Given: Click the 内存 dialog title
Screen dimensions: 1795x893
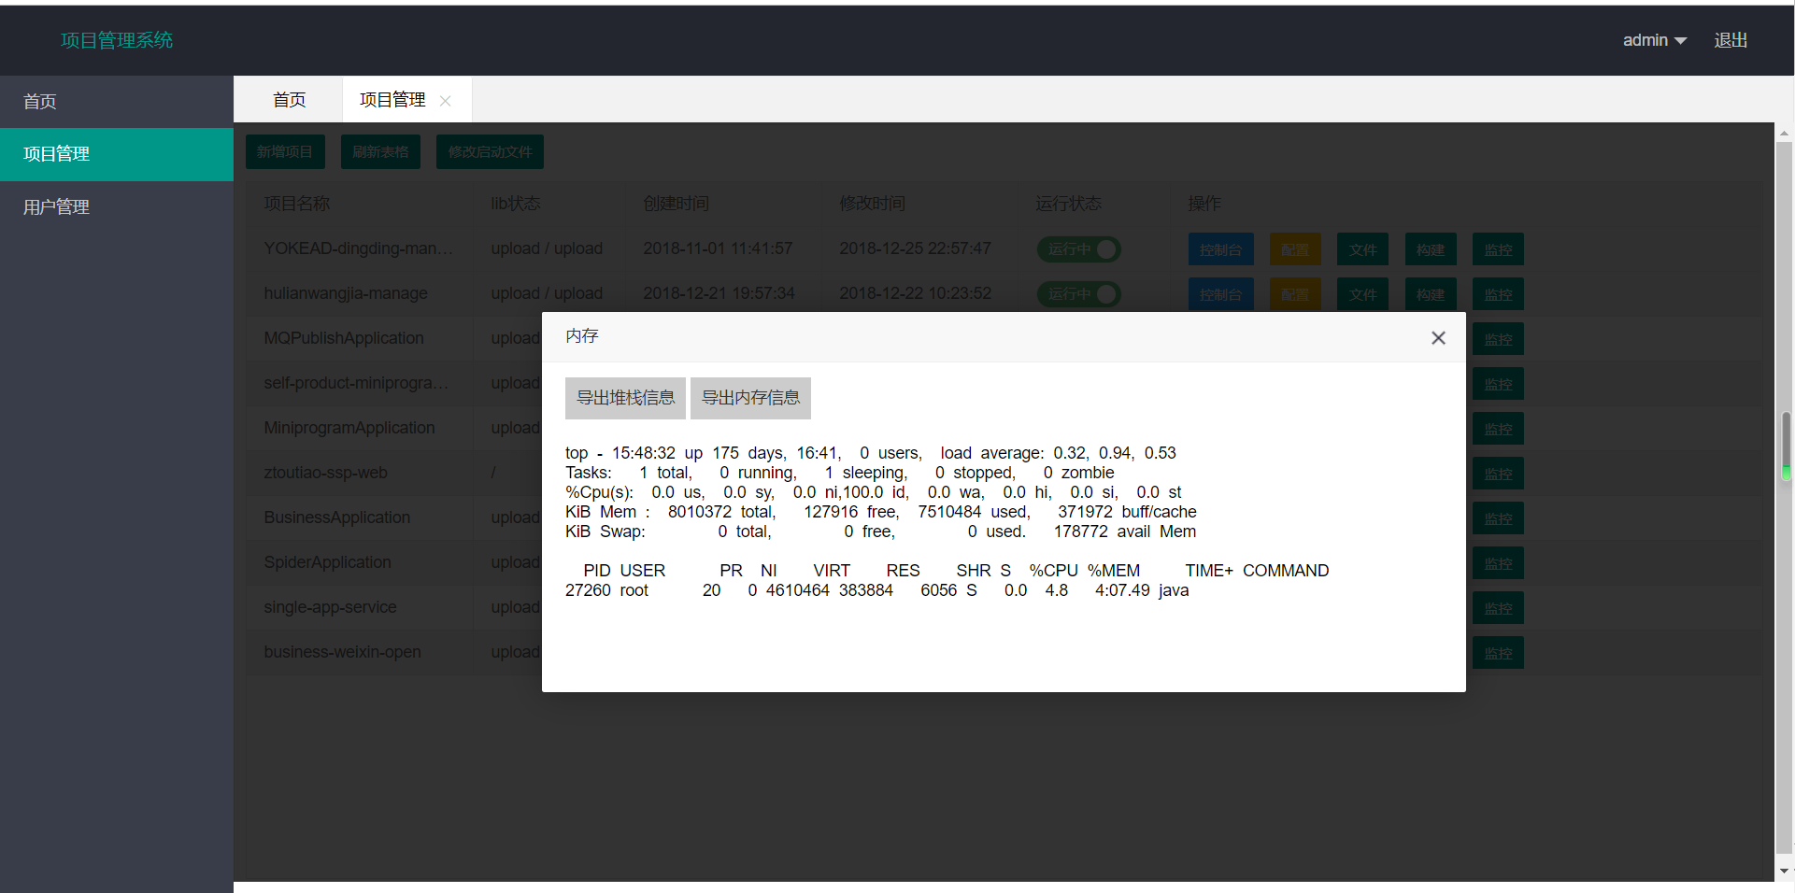Looking at the screenshot, I should [x=582, y=336].
